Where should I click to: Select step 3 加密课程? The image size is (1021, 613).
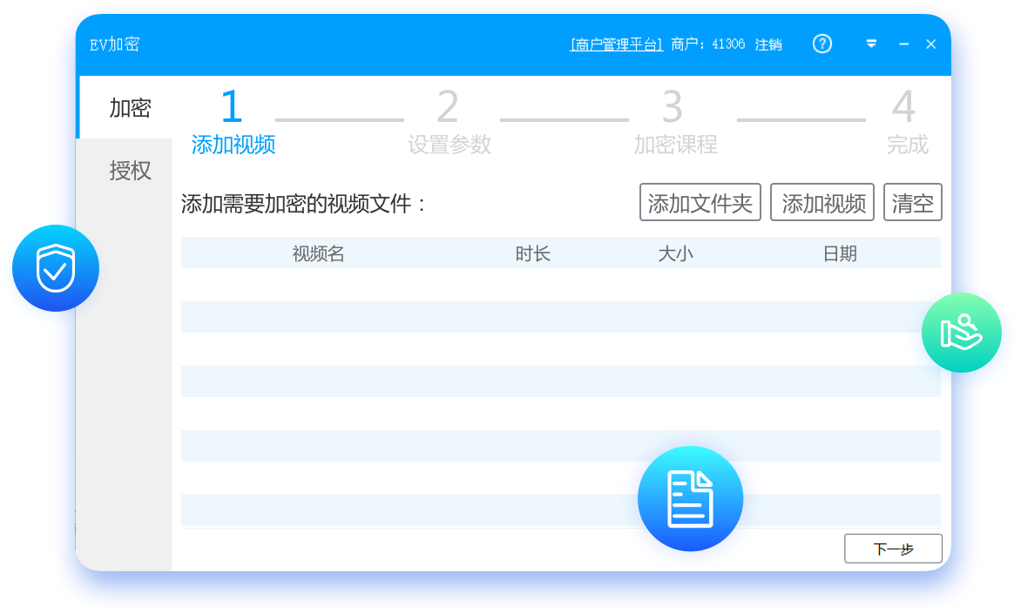pos(674,124)
